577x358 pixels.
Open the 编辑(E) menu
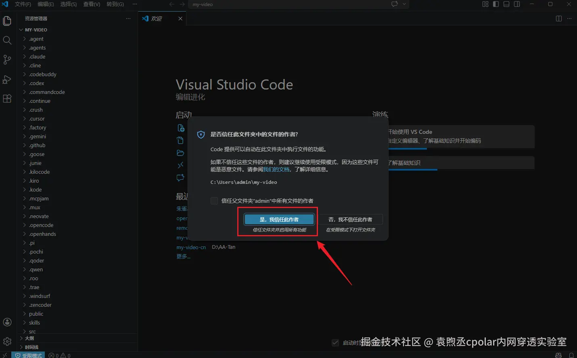(x=46, y=4)
